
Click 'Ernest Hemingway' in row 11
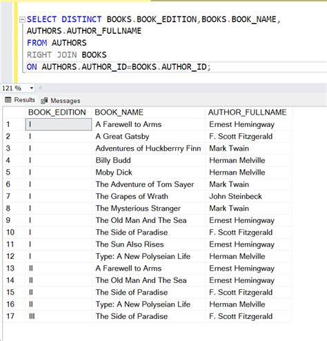(x=248, y=244)
